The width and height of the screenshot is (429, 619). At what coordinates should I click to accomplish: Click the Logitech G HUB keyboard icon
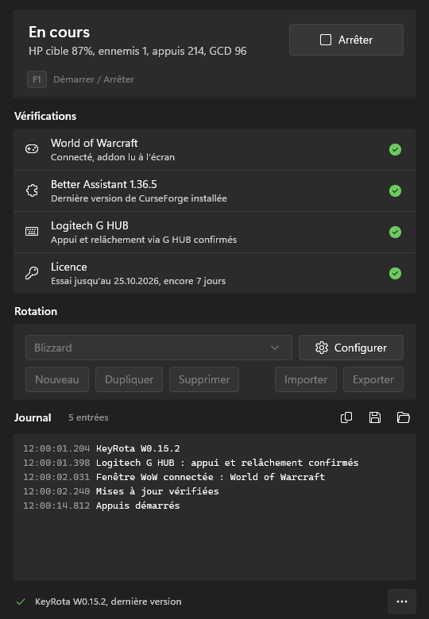32,232
